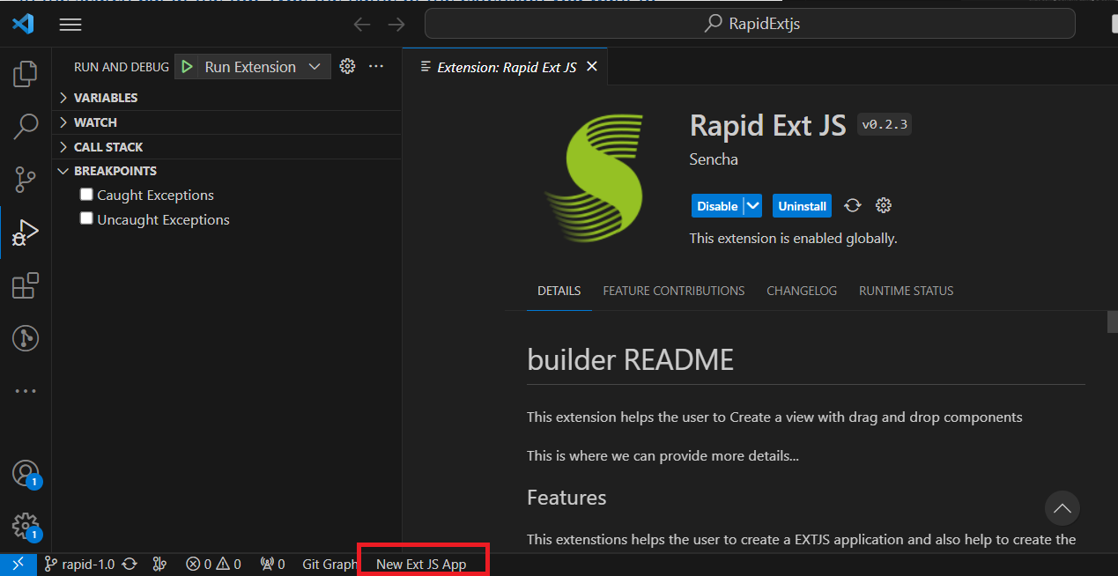Click the Start Debugging green play icon

point(187,67)
